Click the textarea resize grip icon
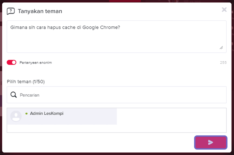The image size is (234, 155). [x=221, y=48]
